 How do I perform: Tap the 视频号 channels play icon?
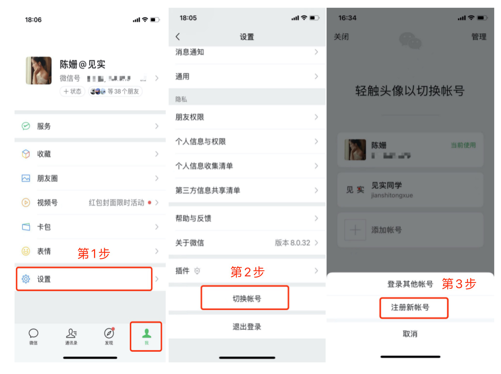26,203
